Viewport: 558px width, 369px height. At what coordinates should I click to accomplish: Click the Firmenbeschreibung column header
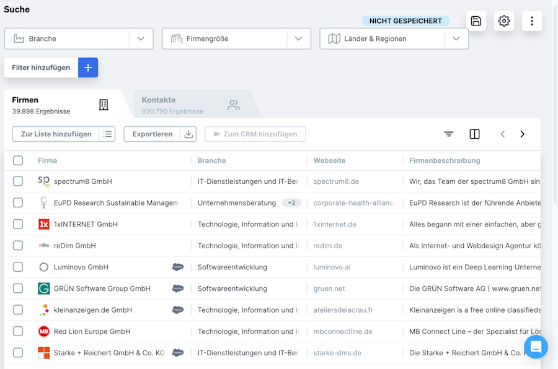point(445,160)
